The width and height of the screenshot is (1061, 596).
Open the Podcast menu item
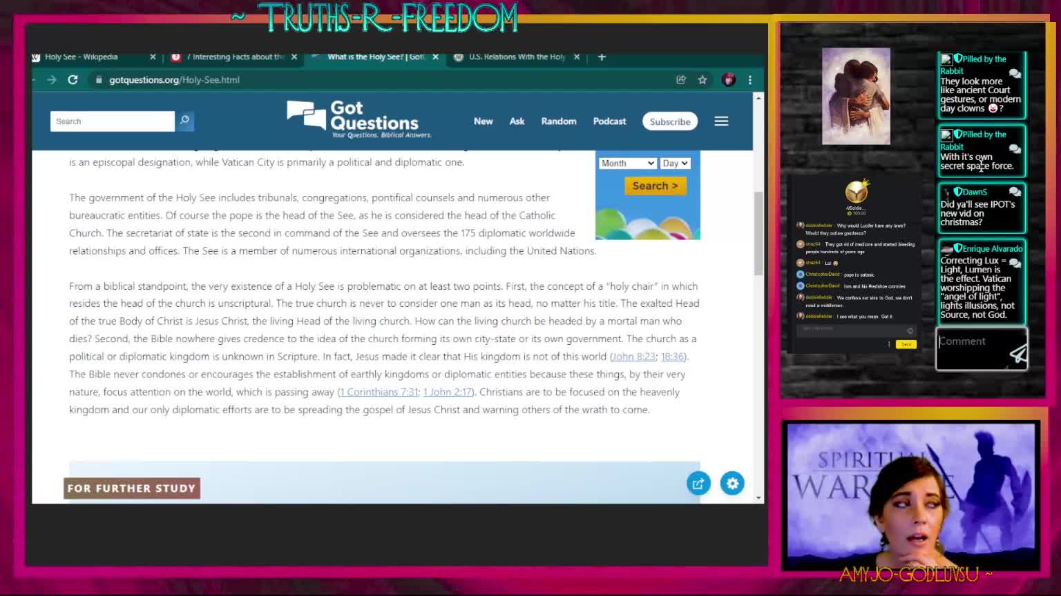click(x=610, y=121)
